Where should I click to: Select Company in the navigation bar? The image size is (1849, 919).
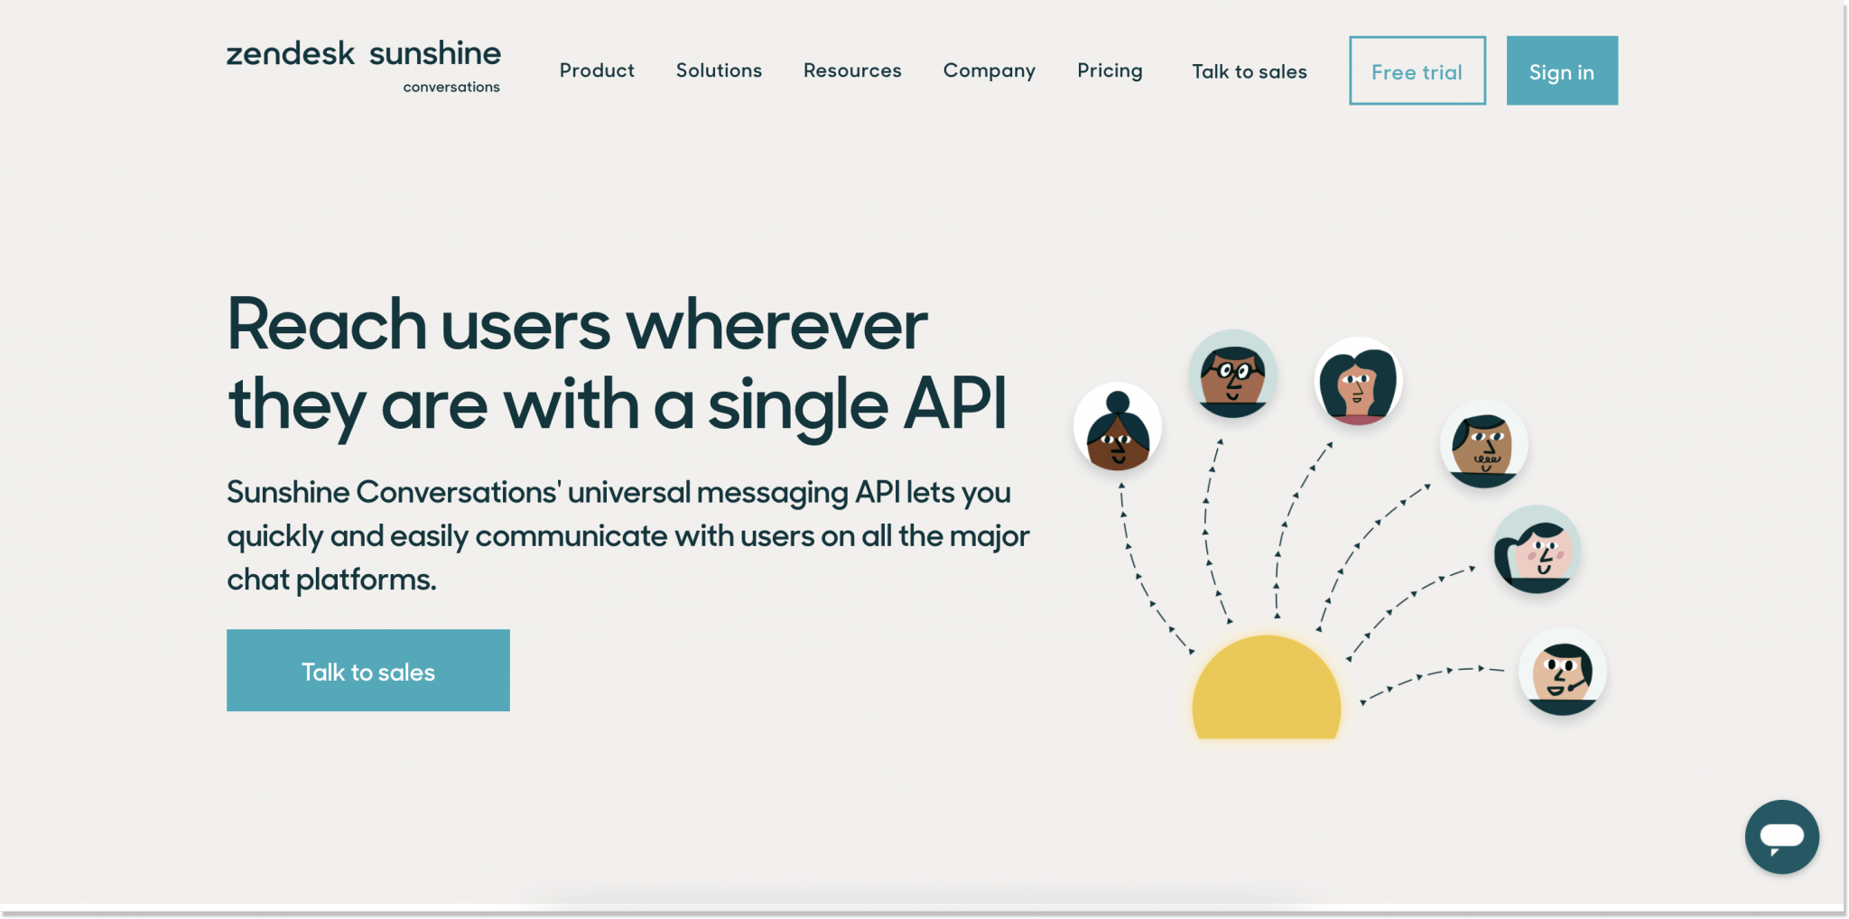point(989,70)
